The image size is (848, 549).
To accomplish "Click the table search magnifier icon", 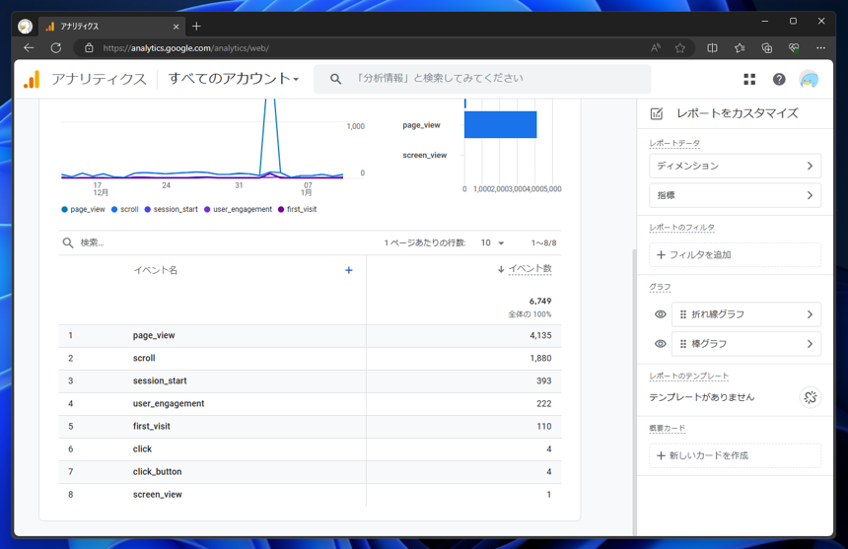I will pos(68,242).
